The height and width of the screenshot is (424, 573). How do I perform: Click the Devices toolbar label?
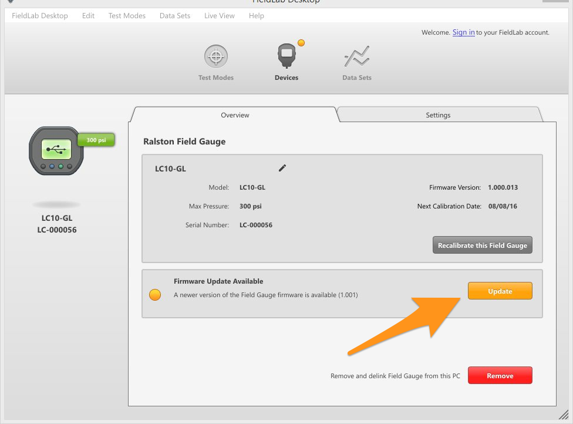(x=286, y=78)
